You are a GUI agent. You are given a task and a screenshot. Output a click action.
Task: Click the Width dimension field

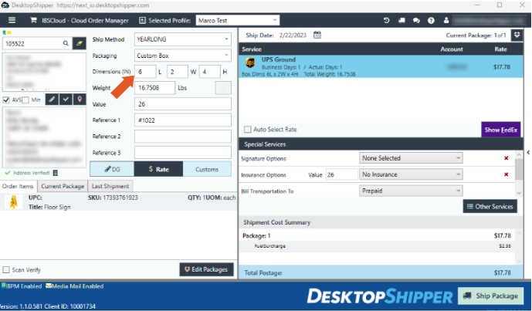177,72
